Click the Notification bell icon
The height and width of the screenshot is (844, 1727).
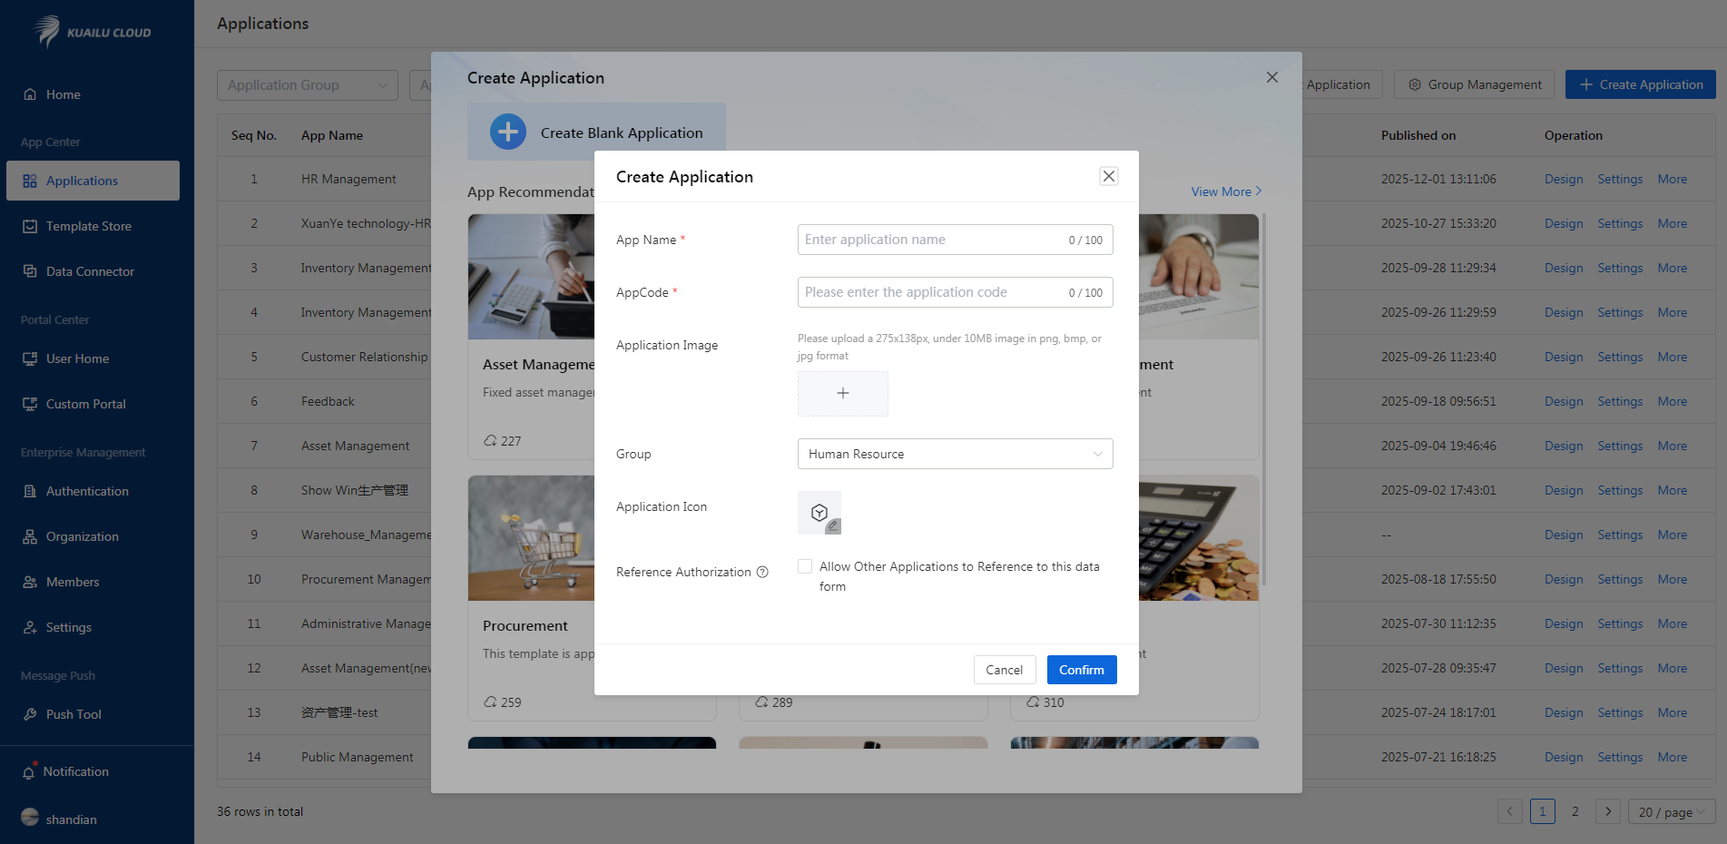pyautogui.click(x=29, y=771)
